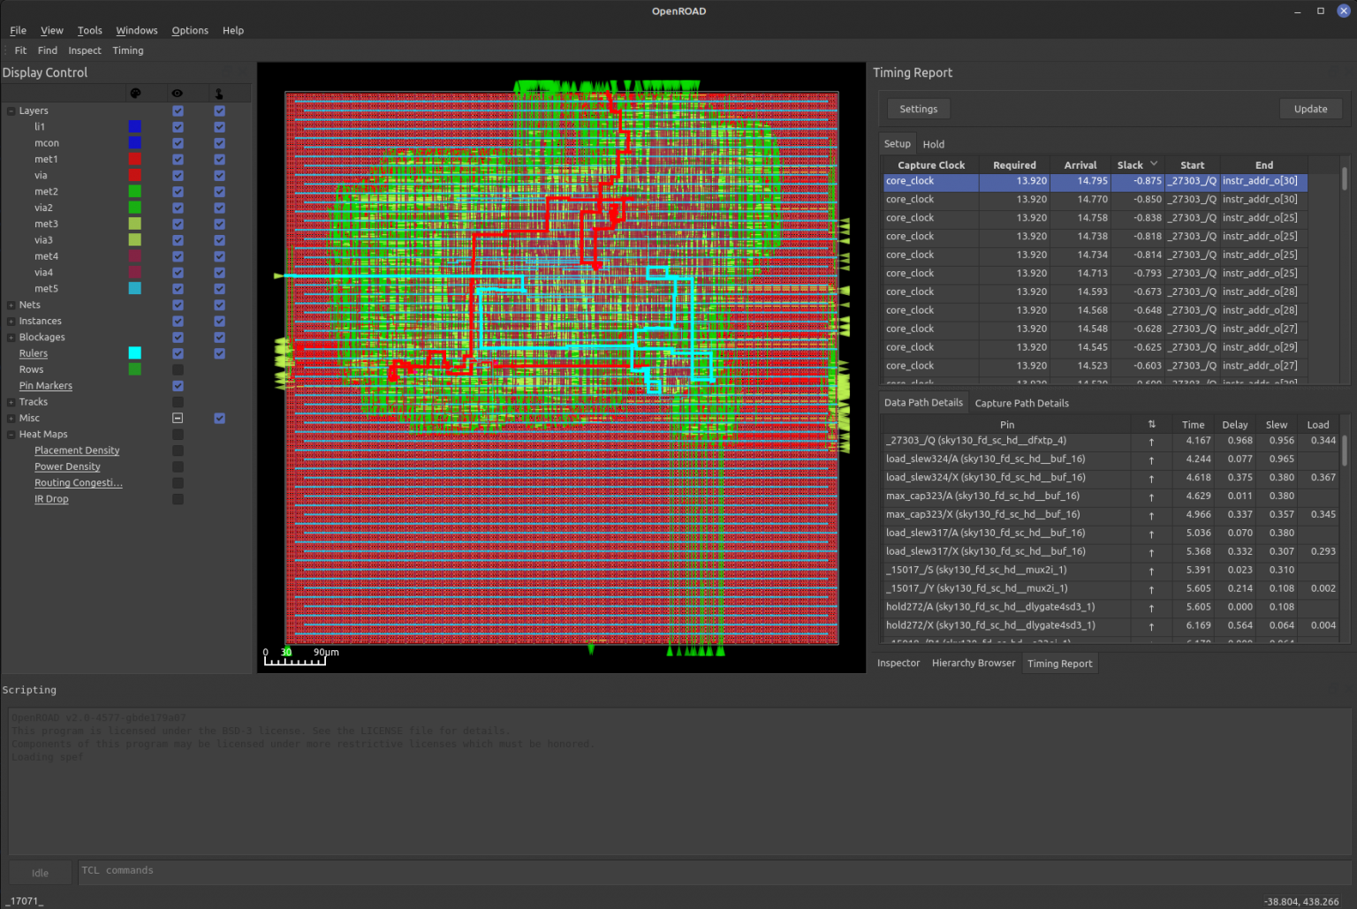Change the met2 layer color swatch
This screenshot has height=909, width=1357.
[134, 192]
